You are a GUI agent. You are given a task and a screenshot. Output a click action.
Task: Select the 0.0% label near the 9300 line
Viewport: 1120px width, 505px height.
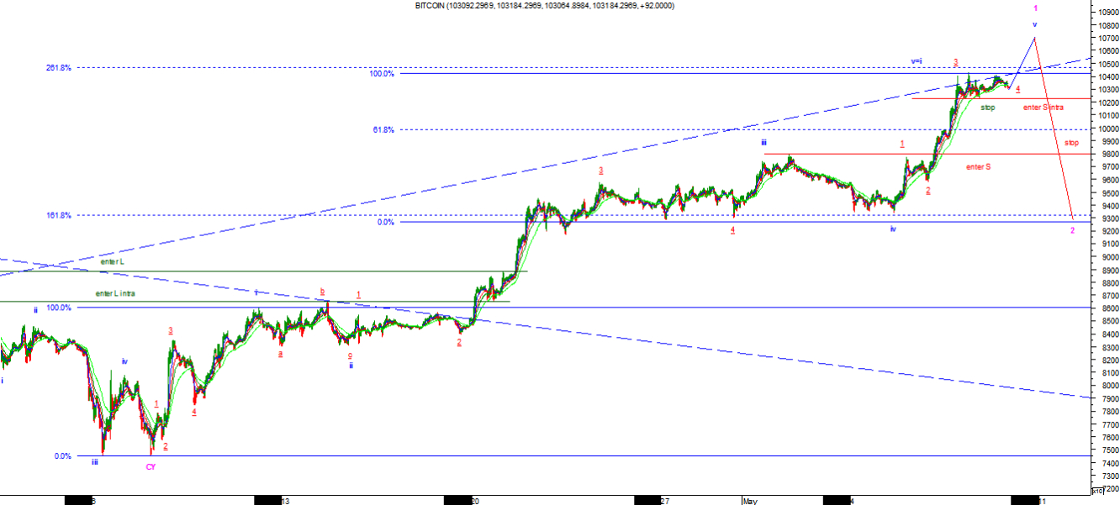point(386,223)
